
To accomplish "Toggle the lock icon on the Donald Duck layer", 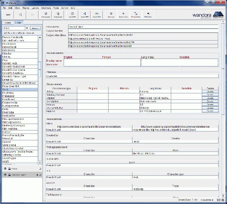I will [x=10, y=175].
